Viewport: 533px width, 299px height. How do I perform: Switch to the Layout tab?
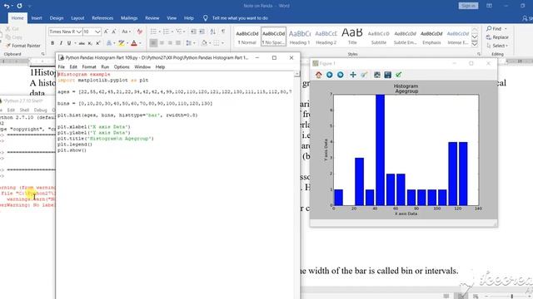pos(77,18)
